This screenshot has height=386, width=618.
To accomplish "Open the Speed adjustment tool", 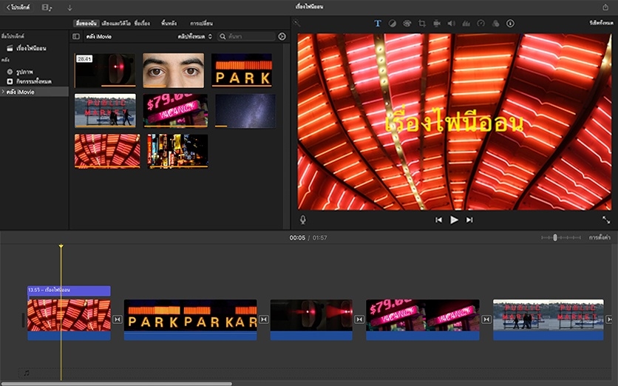I will coord(481,23).
